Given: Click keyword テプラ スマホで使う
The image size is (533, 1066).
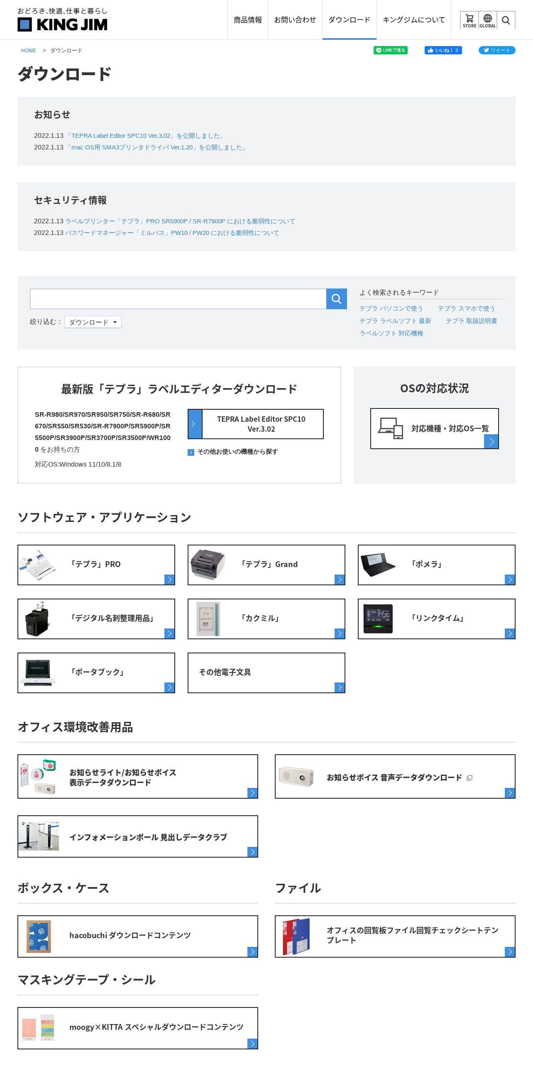Looking at the screenshot, I should [466, 308].
